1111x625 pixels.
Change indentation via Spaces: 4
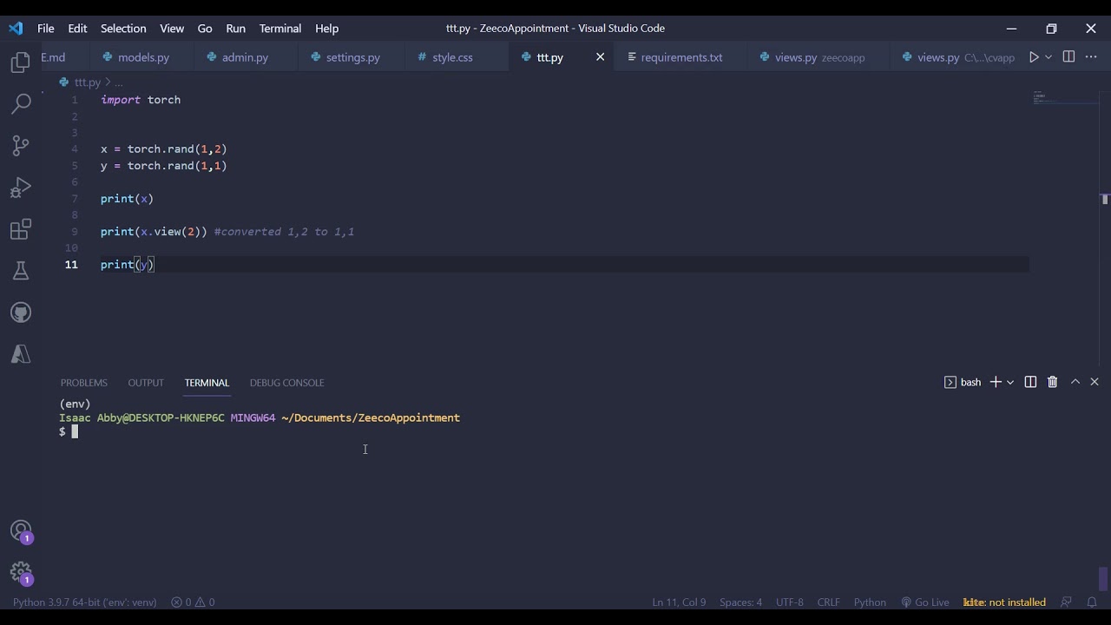[740, 602]
